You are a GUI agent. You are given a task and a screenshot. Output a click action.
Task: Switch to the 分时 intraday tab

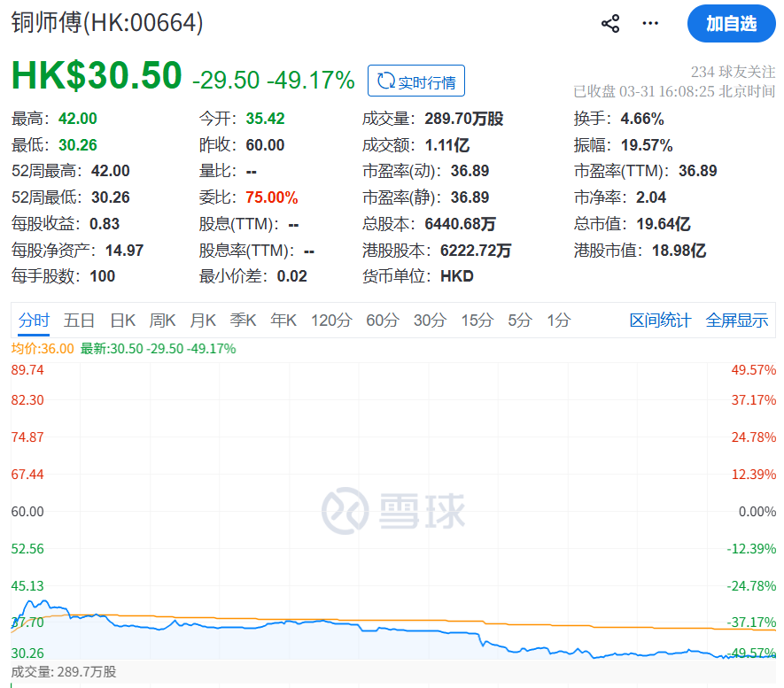pos(33,321)
